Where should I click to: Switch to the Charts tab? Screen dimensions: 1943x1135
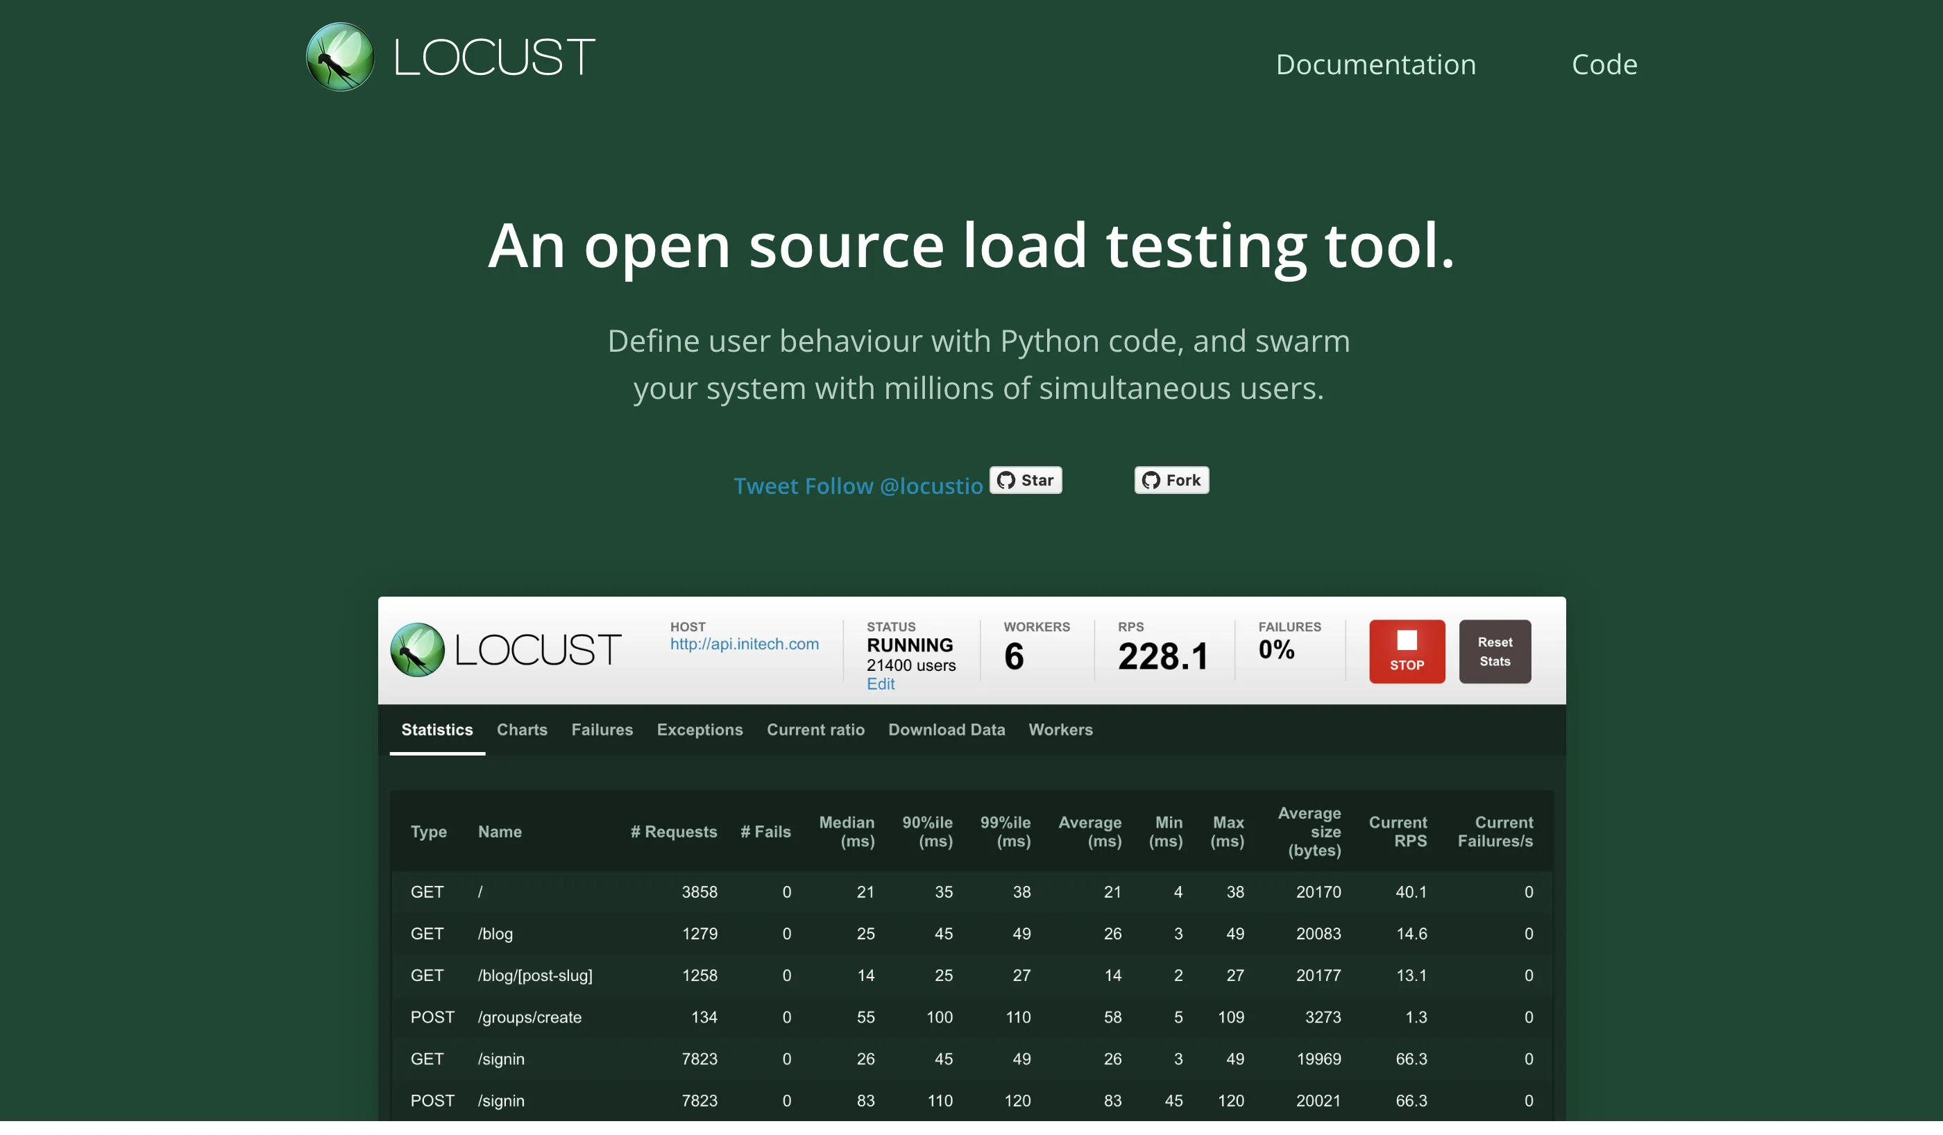point(522,729)
